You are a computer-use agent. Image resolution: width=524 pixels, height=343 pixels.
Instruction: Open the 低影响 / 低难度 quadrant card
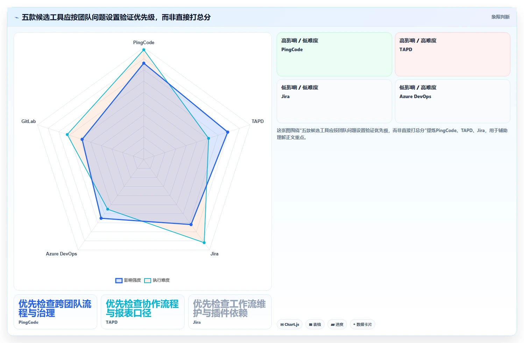coord(334,101)
